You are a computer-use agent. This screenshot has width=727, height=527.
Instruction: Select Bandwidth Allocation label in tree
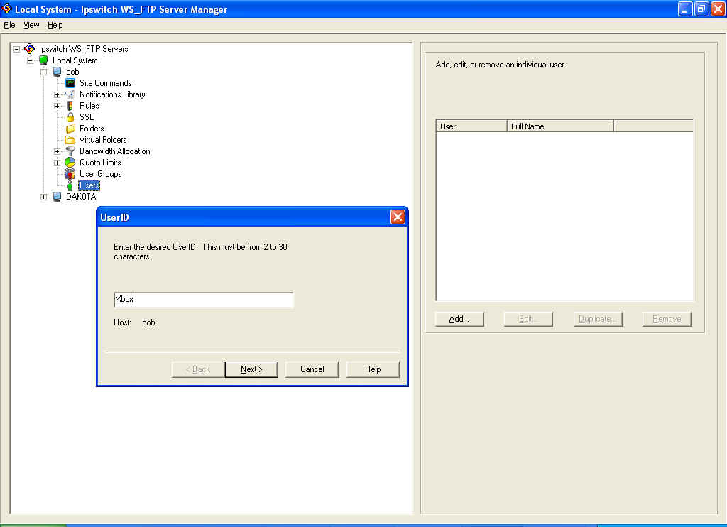(x=115, y=151)
